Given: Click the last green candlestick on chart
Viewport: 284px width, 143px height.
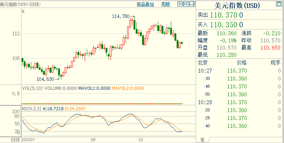Looking at the screenshot, I should (182, 43).
